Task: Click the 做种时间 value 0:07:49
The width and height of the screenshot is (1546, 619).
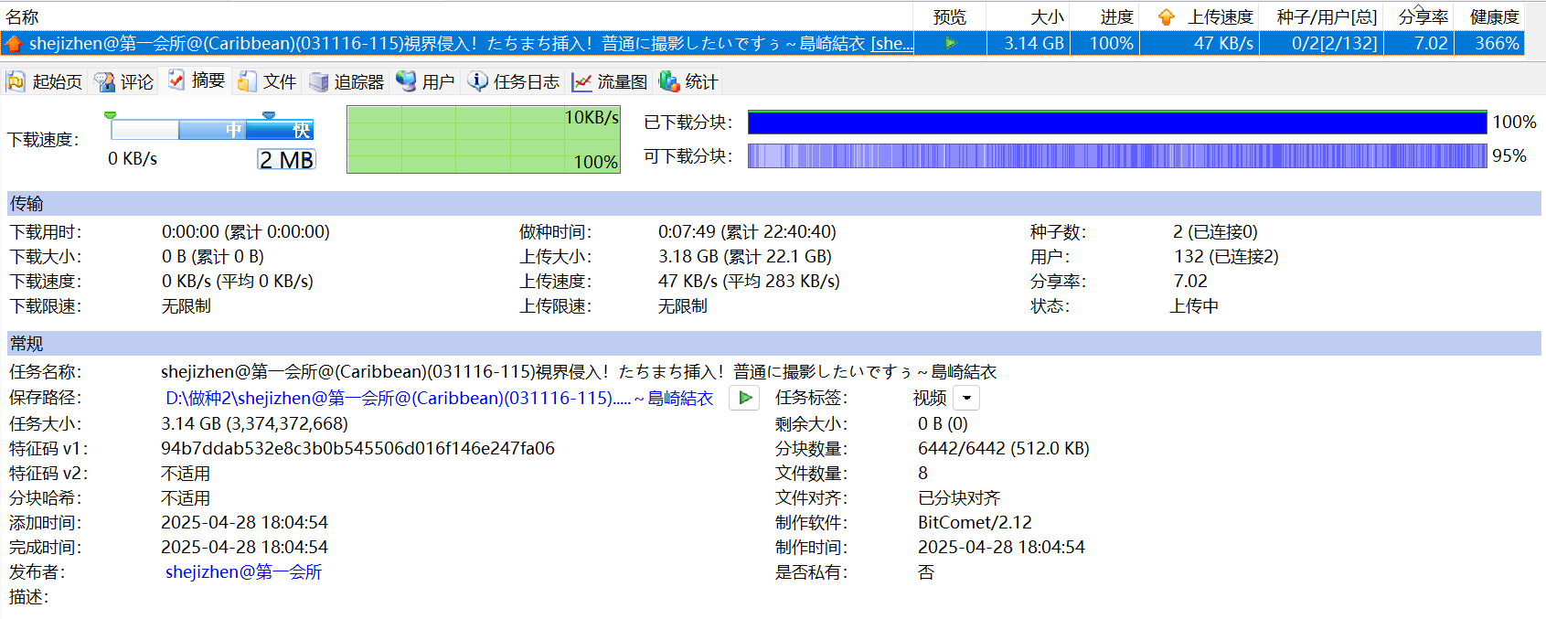Action: [747, 232]
